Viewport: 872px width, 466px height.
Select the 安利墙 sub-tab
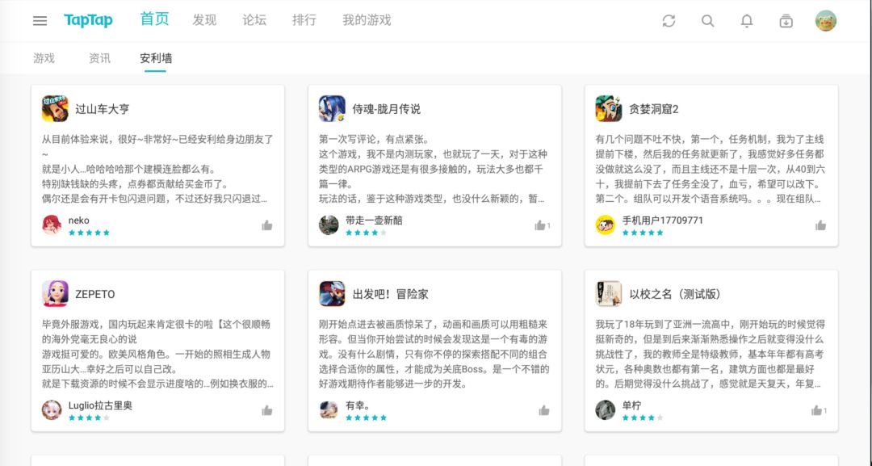pyautogui.click(x=156, y=58)
